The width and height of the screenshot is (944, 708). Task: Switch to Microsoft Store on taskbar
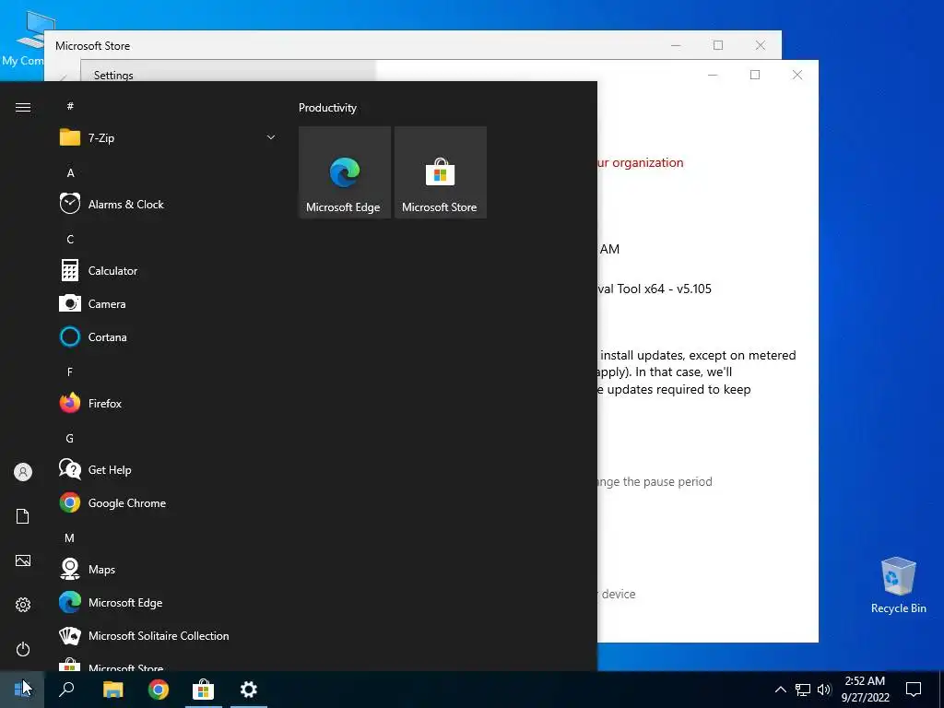coord(204,690)
